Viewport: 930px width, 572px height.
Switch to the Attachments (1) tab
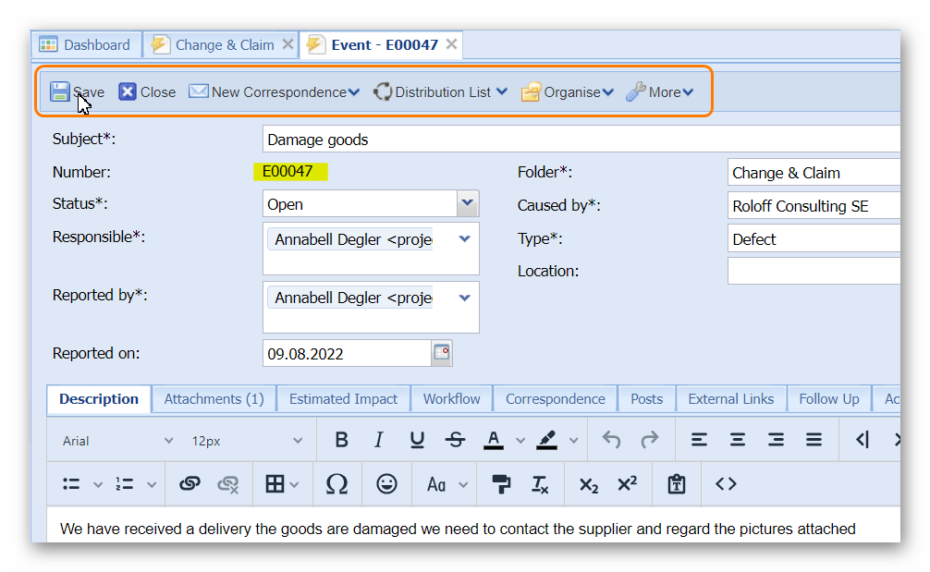[214, 399]
